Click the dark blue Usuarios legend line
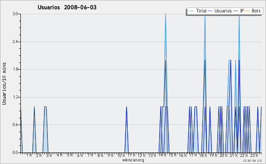Image resolution: width=266 pixels, height=164 pixels. coord(210,11)
